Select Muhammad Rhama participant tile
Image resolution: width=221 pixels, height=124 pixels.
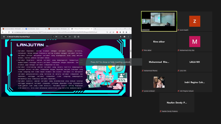(x=159, y=62)
